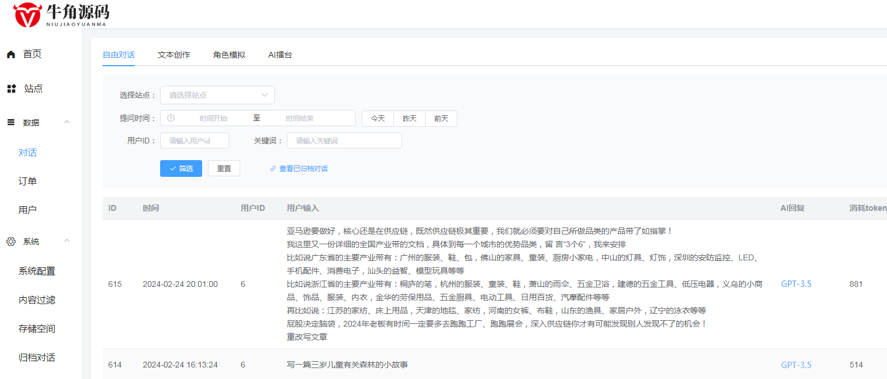Click the gear icon beside 系统

click(x=10, y=241)
